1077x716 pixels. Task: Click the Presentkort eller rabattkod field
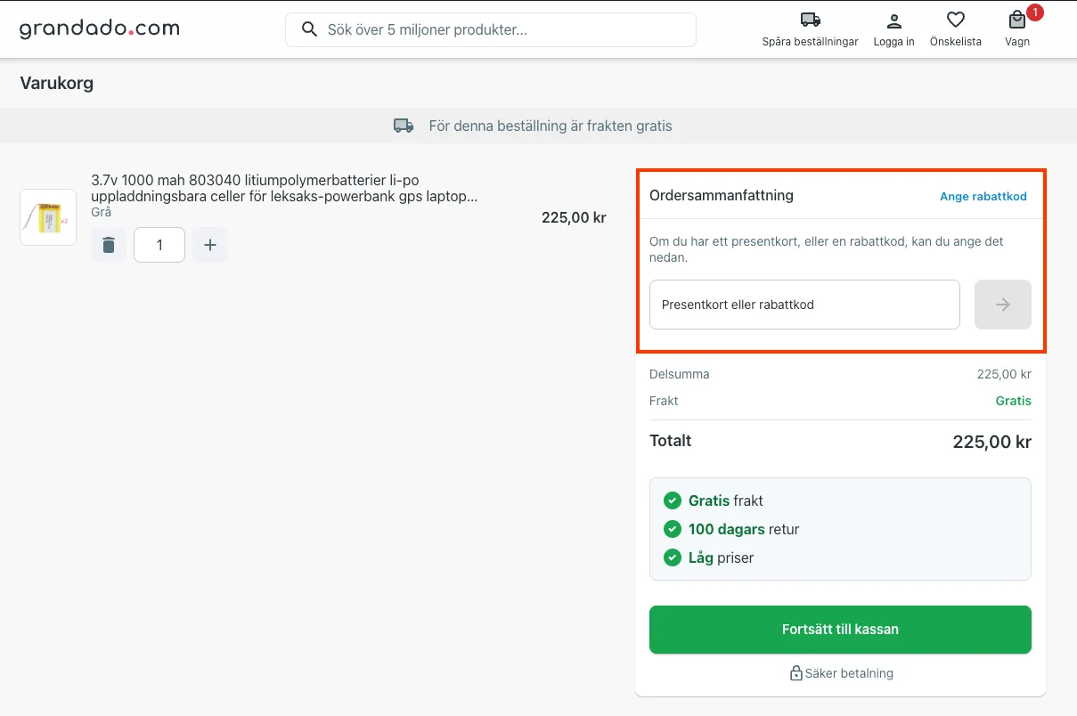click(x=804, y=305)
